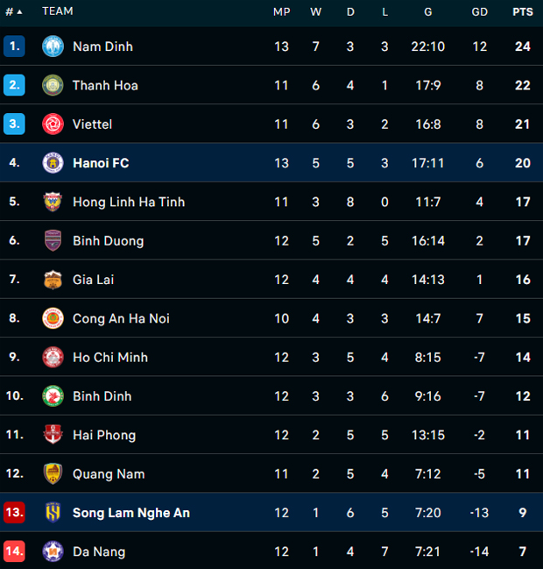
Task: Sort table by rank number column
Action: (x=13, y=11)
